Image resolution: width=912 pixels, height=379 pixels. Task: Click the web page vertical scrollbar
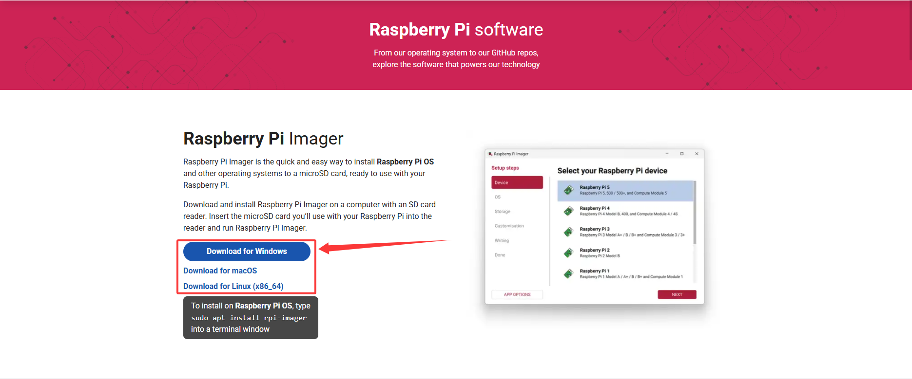tap(910, 29)
